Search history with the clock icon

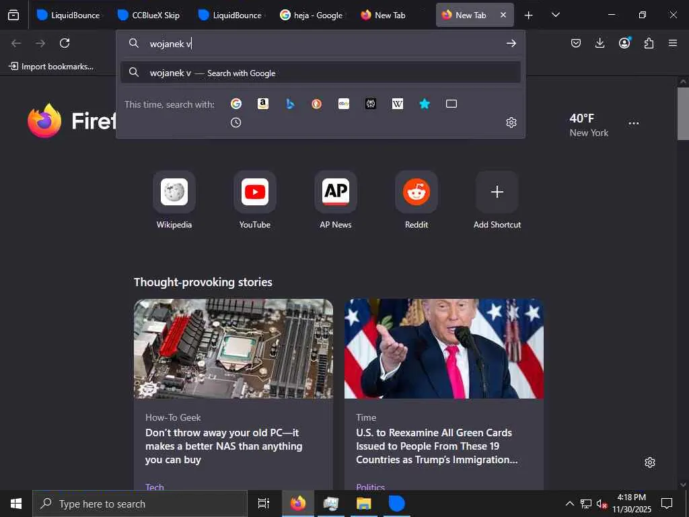pos(236,123)
